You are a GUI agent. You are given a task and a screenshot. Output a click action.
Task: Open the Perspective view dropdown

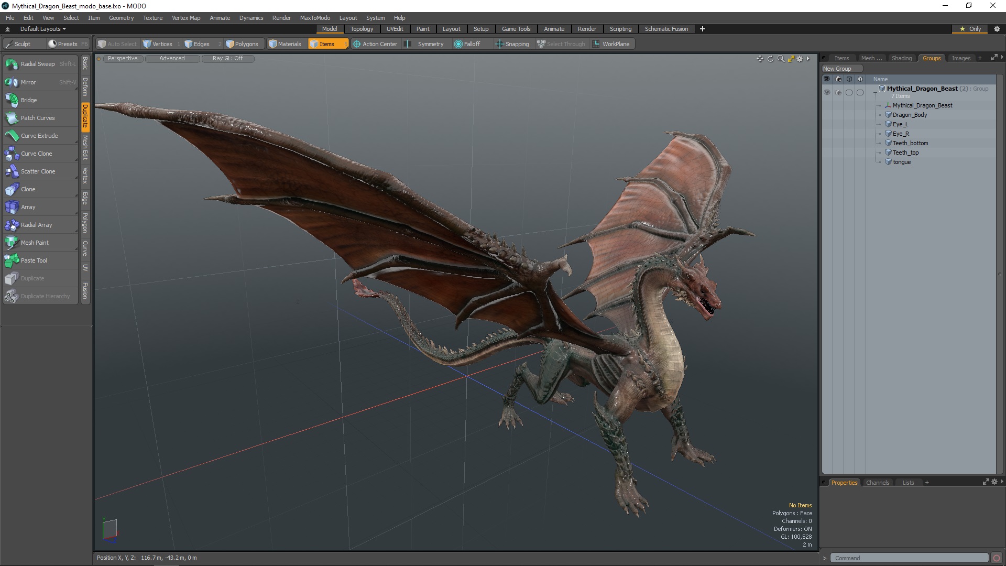point(123,59)
